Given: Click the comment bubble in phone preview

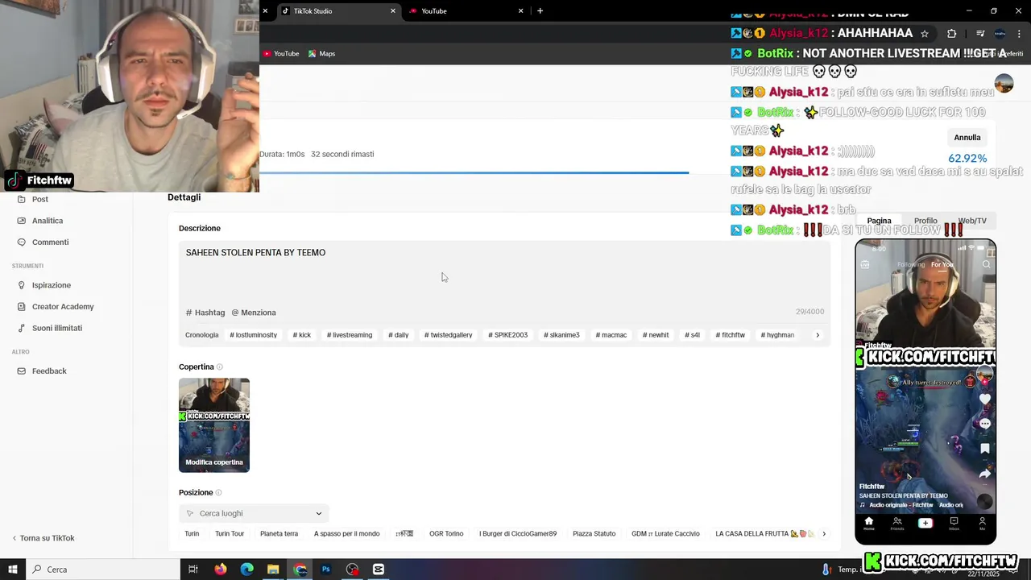Looking at the screenshot, I should tap(984, 424).
